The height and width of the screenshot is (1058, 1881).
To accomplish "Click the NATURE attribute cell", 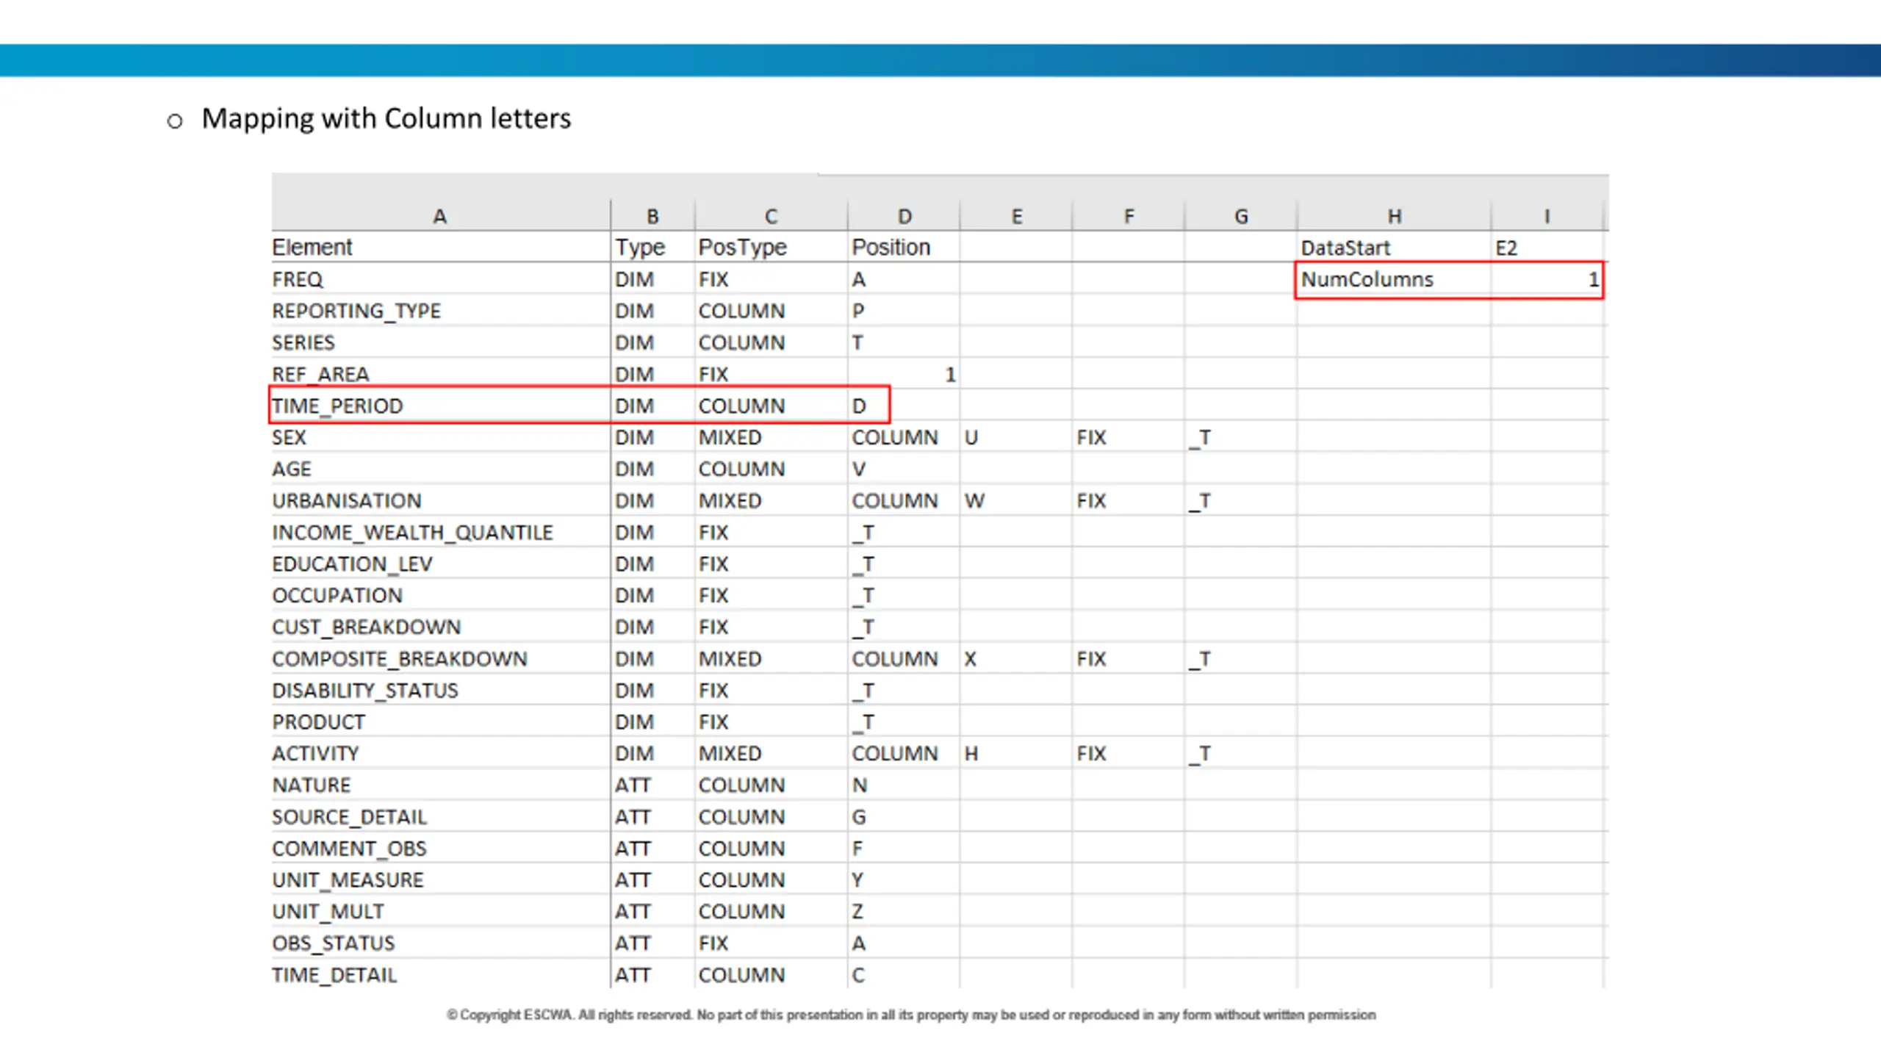I will pyautogui.click(x=440, y=785).
